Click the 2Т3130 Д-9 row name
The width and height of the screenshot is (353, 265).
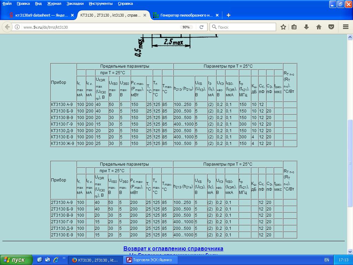click(62, 228)
